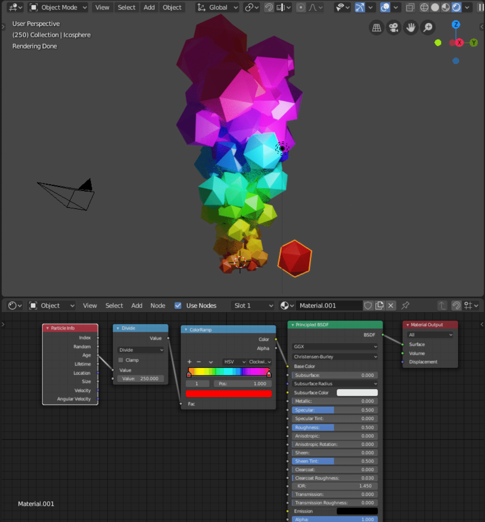Screen dimensions: 485x522
Task: Adjust the Specular slider
Action: (335, 410)
